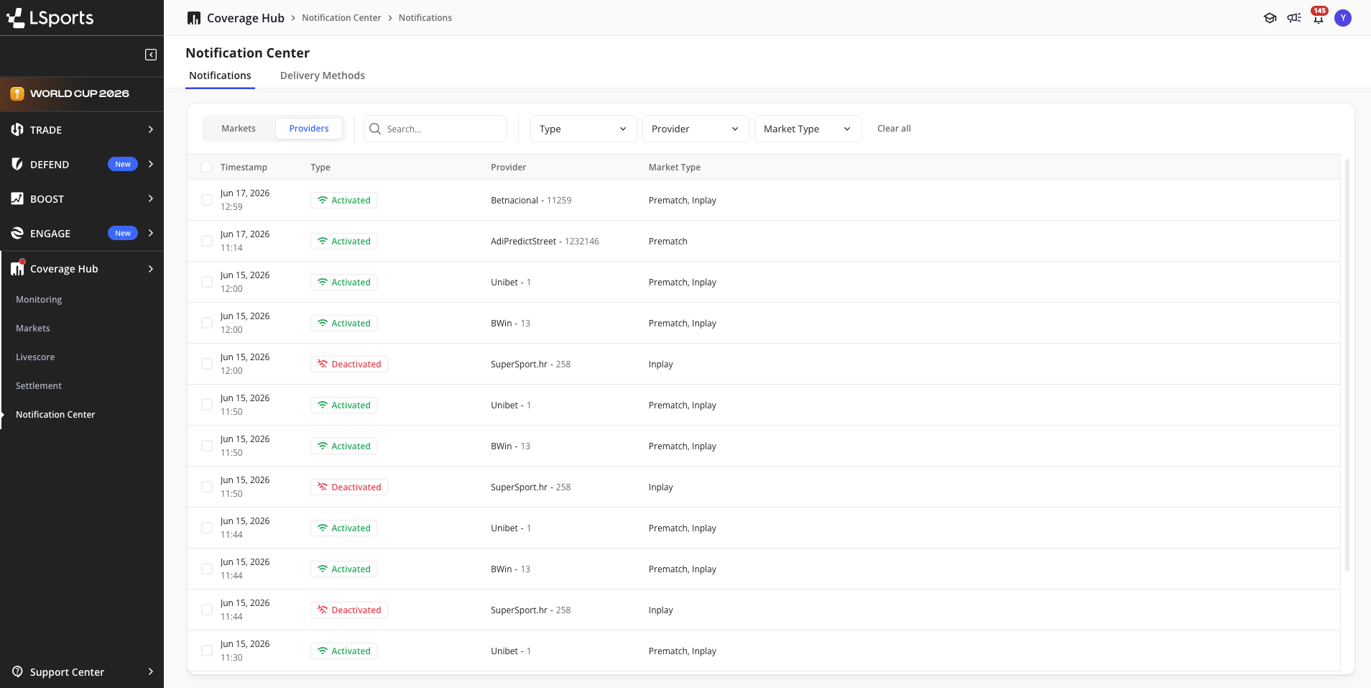Check the AdiPredictStreet row checkbox
This screenshot has width=1371, height=688.
207,241
